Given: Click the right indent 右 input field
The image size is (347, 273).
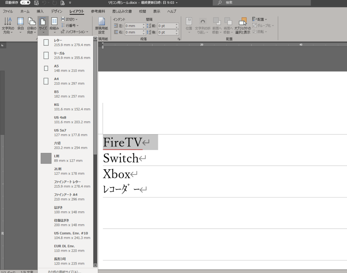Looking at the screenshot, I should pos(134,32).
